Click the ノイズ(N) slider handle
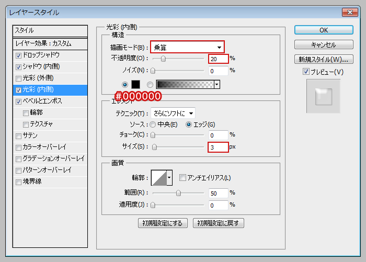 (153, 71)
